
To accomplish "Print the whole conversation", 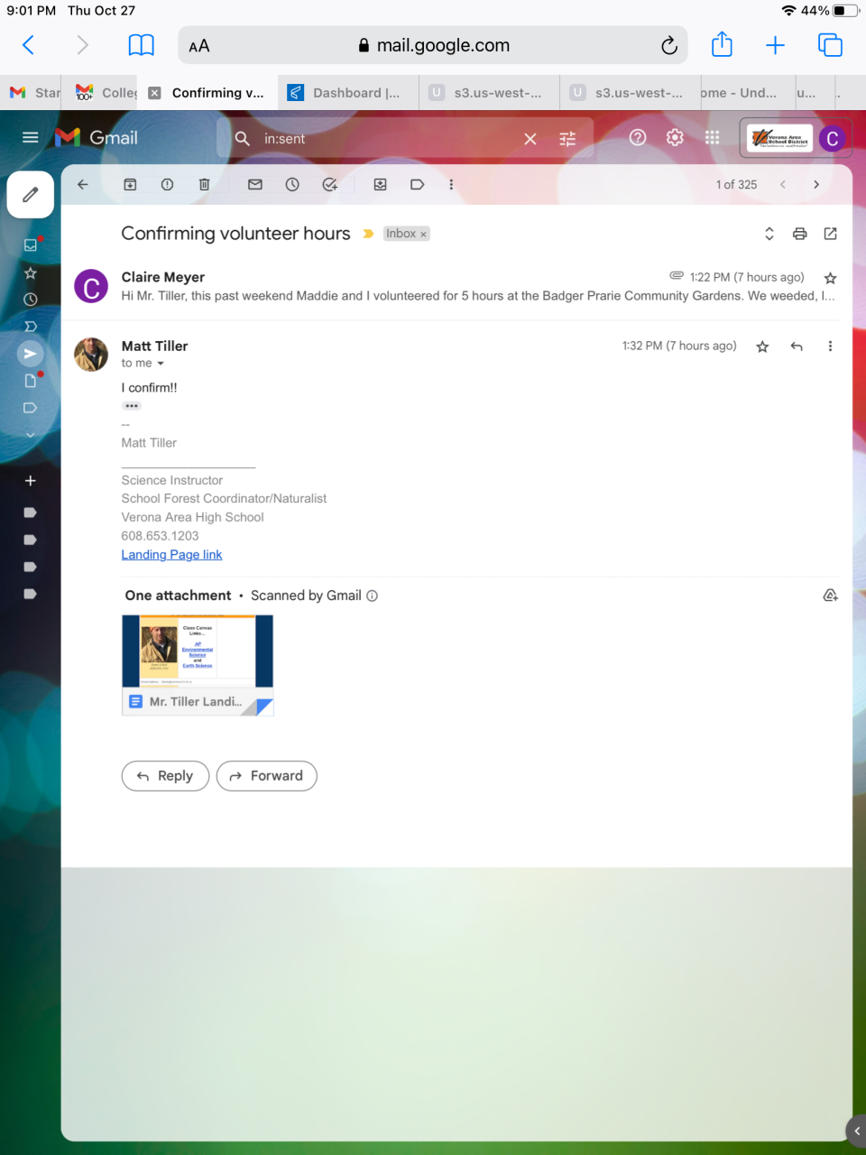I will (x=799, y=234).
